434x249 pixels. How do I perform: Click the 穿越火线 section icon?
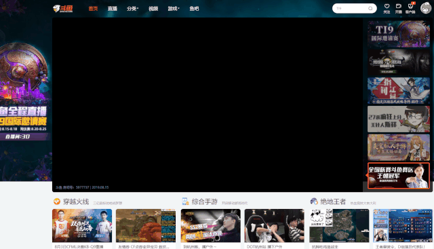[57, 202]
